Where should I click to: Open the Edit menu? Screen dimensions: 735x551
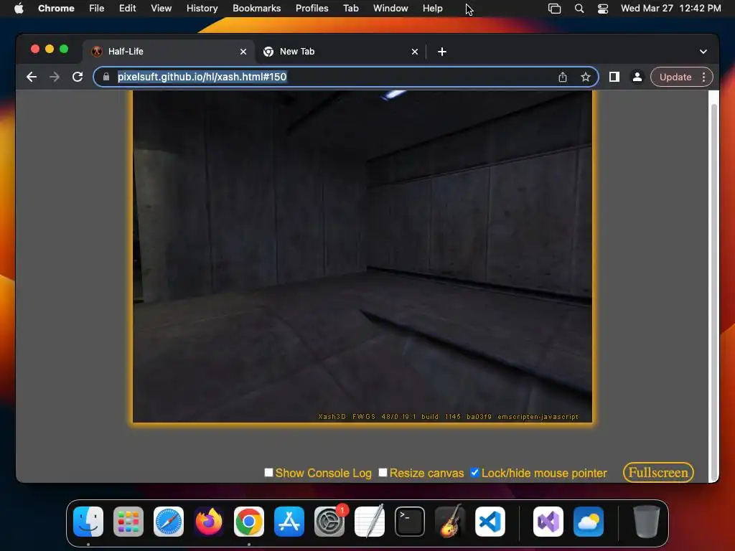pyautogui.click(x=127, y=9)
